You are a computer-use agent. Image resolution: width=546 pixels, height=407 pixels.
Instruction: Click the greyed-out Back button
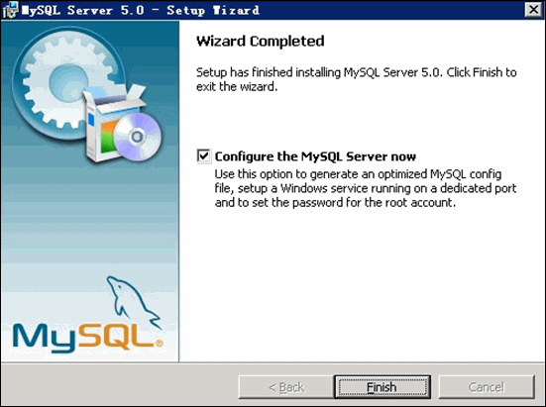(x=286, y=387)
